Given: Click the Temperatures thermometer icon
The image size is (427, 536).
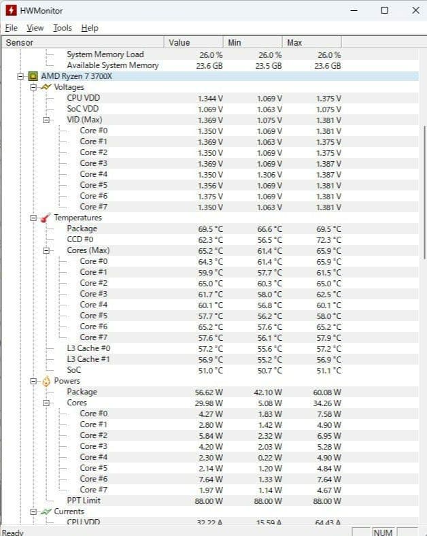Looking at the screenshot, I should tap(46, 218).
